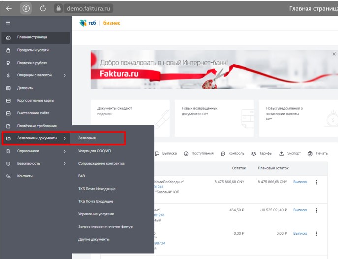Click the shield icon for Безопасность
Screen dimensions: 338x259
[8, 164]
